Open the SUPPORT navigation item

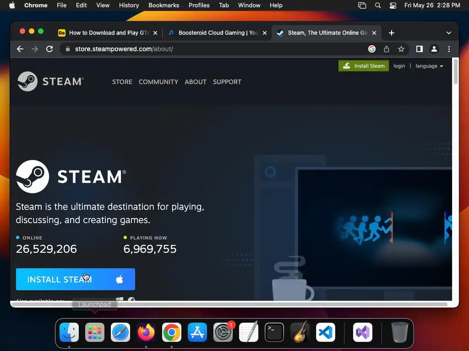tap(227, 82)
